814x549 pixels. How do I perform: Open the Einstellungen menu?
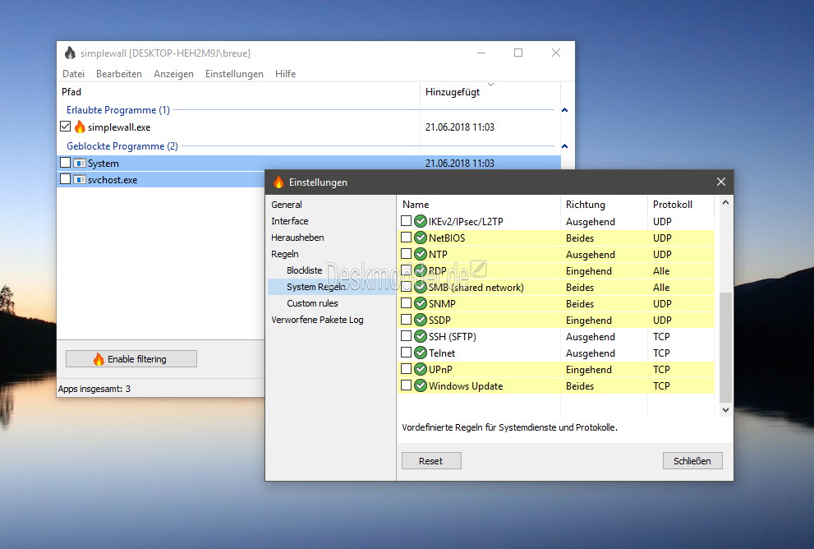click(x=234, y=74)
